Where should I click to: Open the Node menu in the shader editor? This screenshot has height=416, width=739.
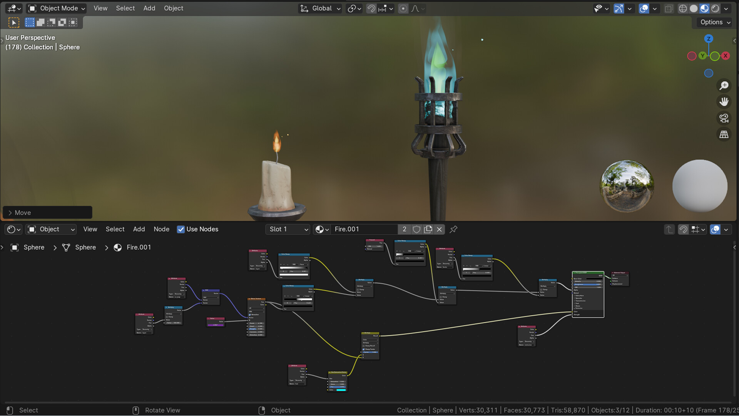click(161, 229)
